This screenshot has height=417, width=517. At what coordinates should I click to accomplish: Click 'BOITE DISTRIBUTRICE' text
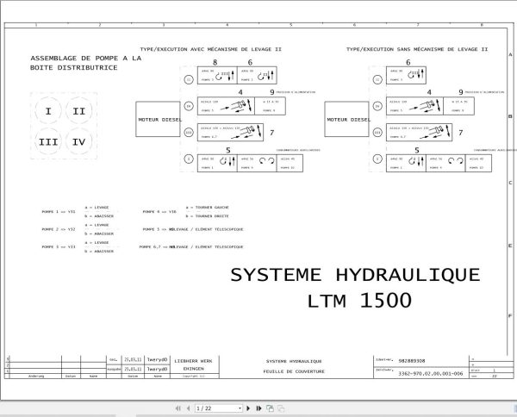(x=74, y=67)
